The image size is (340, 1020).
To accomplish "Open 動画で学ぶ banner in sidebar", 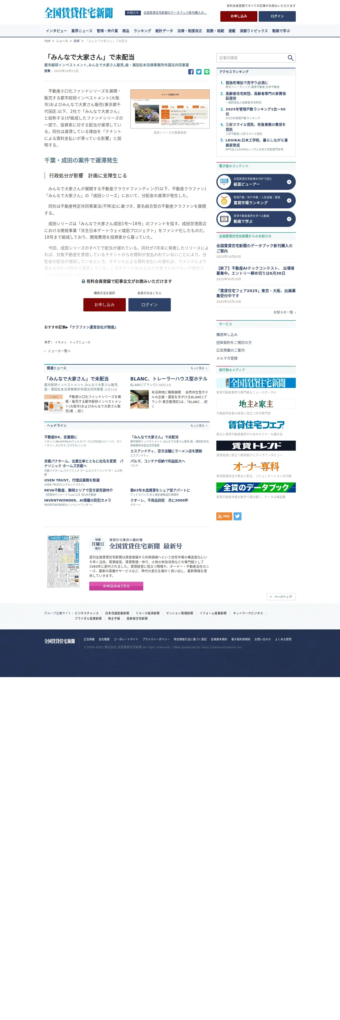I will pos(256,219).
